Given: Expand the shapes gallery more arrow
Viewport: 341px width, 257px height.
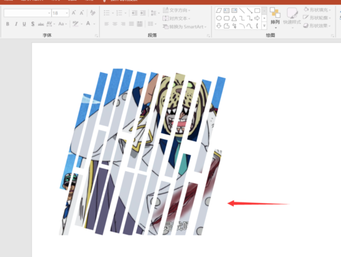Looking at the screenshot, I should point(264,26).
